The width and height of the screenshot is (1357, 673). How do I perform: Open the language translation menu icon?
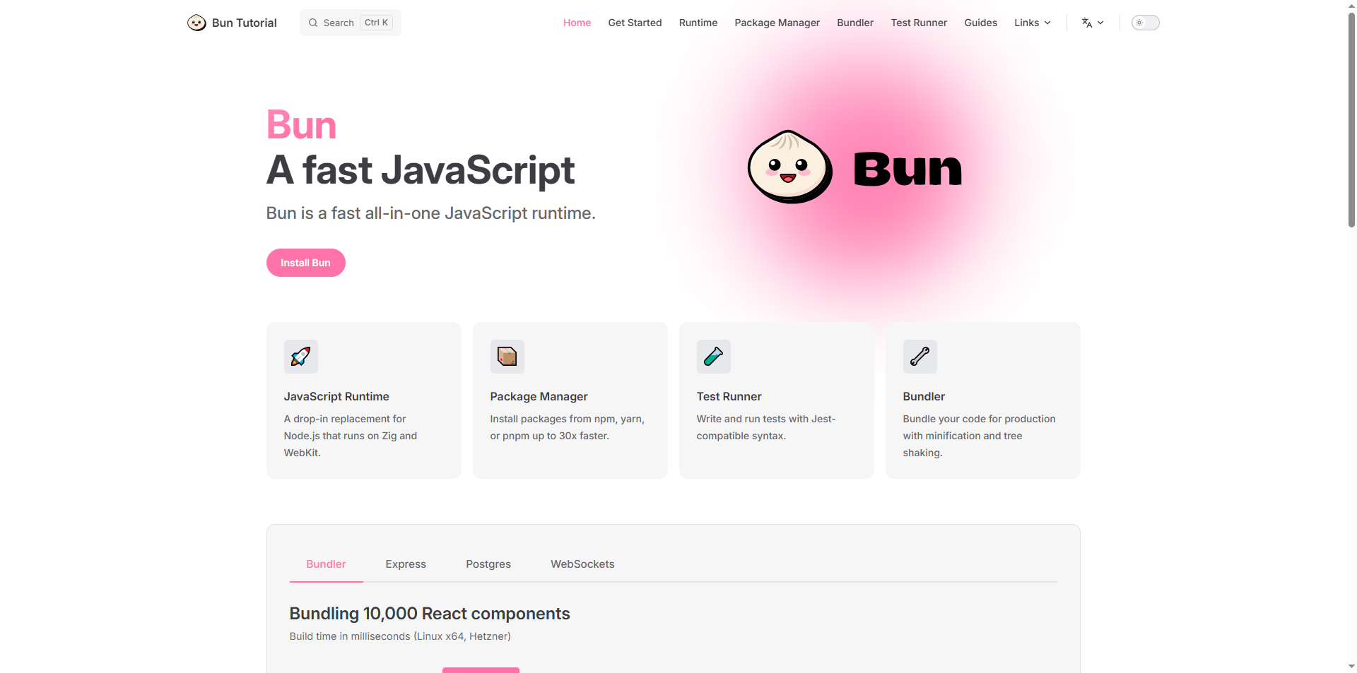[1087, 23]
